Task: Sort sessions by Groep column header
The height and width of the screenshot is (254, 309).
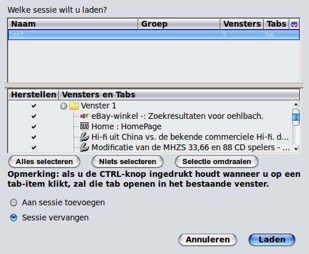Action: (179, 24)
